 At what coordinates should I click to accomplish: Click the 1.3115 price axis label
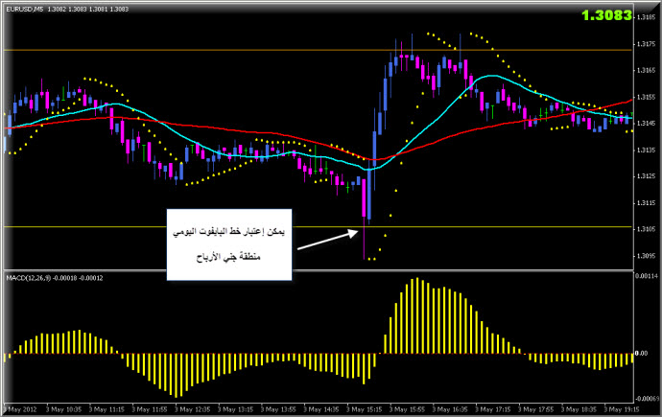647,203
